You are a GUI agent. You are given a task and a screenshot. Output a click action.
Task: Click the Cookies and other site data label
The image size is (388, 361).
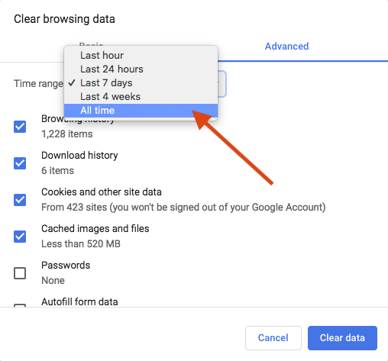[x=102, y=192]
